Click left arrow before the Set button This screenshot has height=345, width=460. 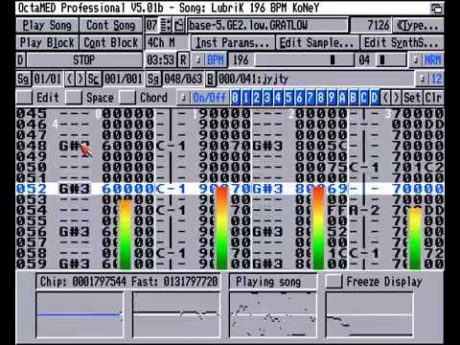click(x=386, y=98)
